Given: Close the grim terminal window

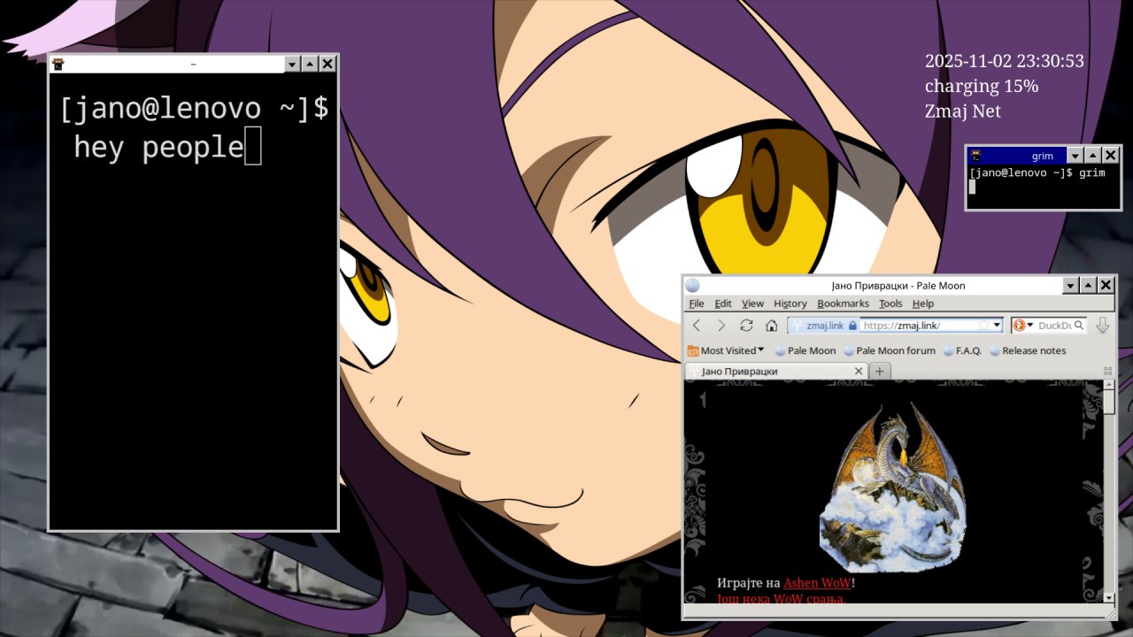Looking at the screenshot, I should pos(1111,156).
